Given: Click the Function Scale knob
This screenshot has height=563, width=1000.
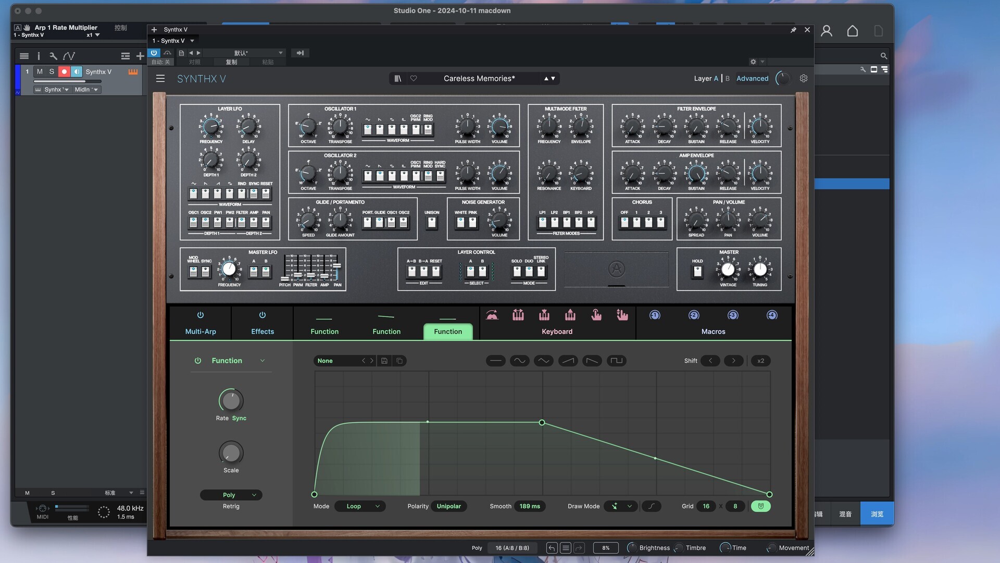Looking at the screenshot, I should pos(231,452).
